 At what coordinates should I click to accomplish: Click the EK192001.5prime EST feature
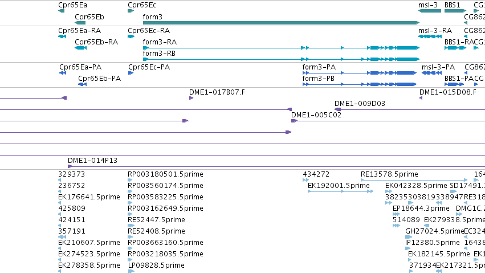pyautogui.click(x=341, y=191)
